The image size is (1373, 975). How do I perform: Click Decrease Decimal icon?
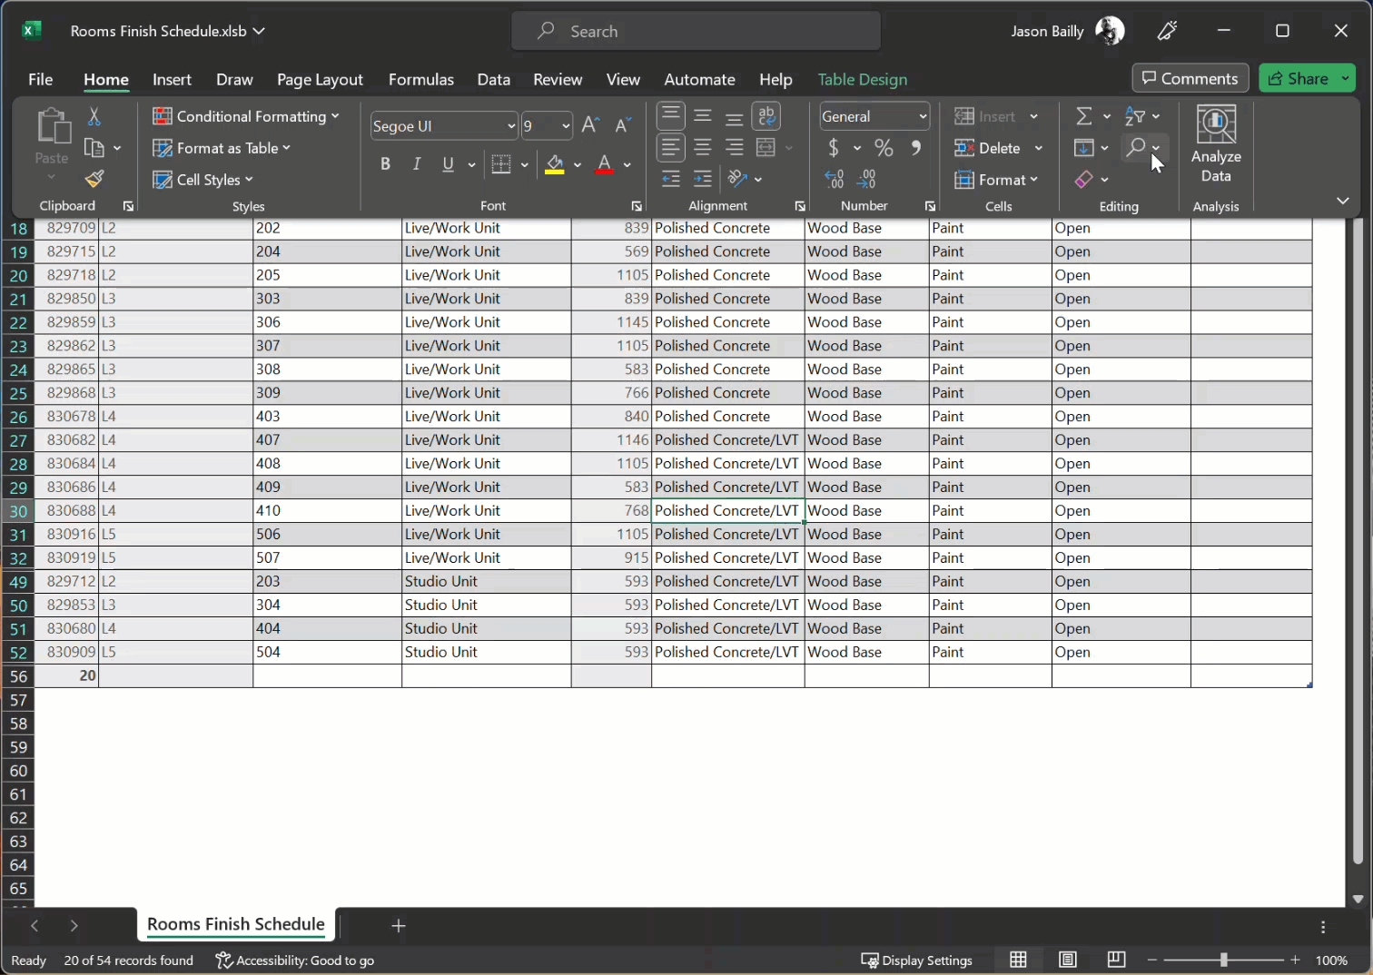tap(866, 179)
